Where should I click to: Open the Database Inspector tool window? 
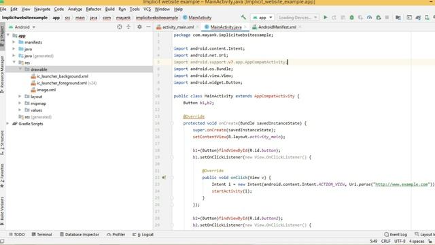pos(80,234)
